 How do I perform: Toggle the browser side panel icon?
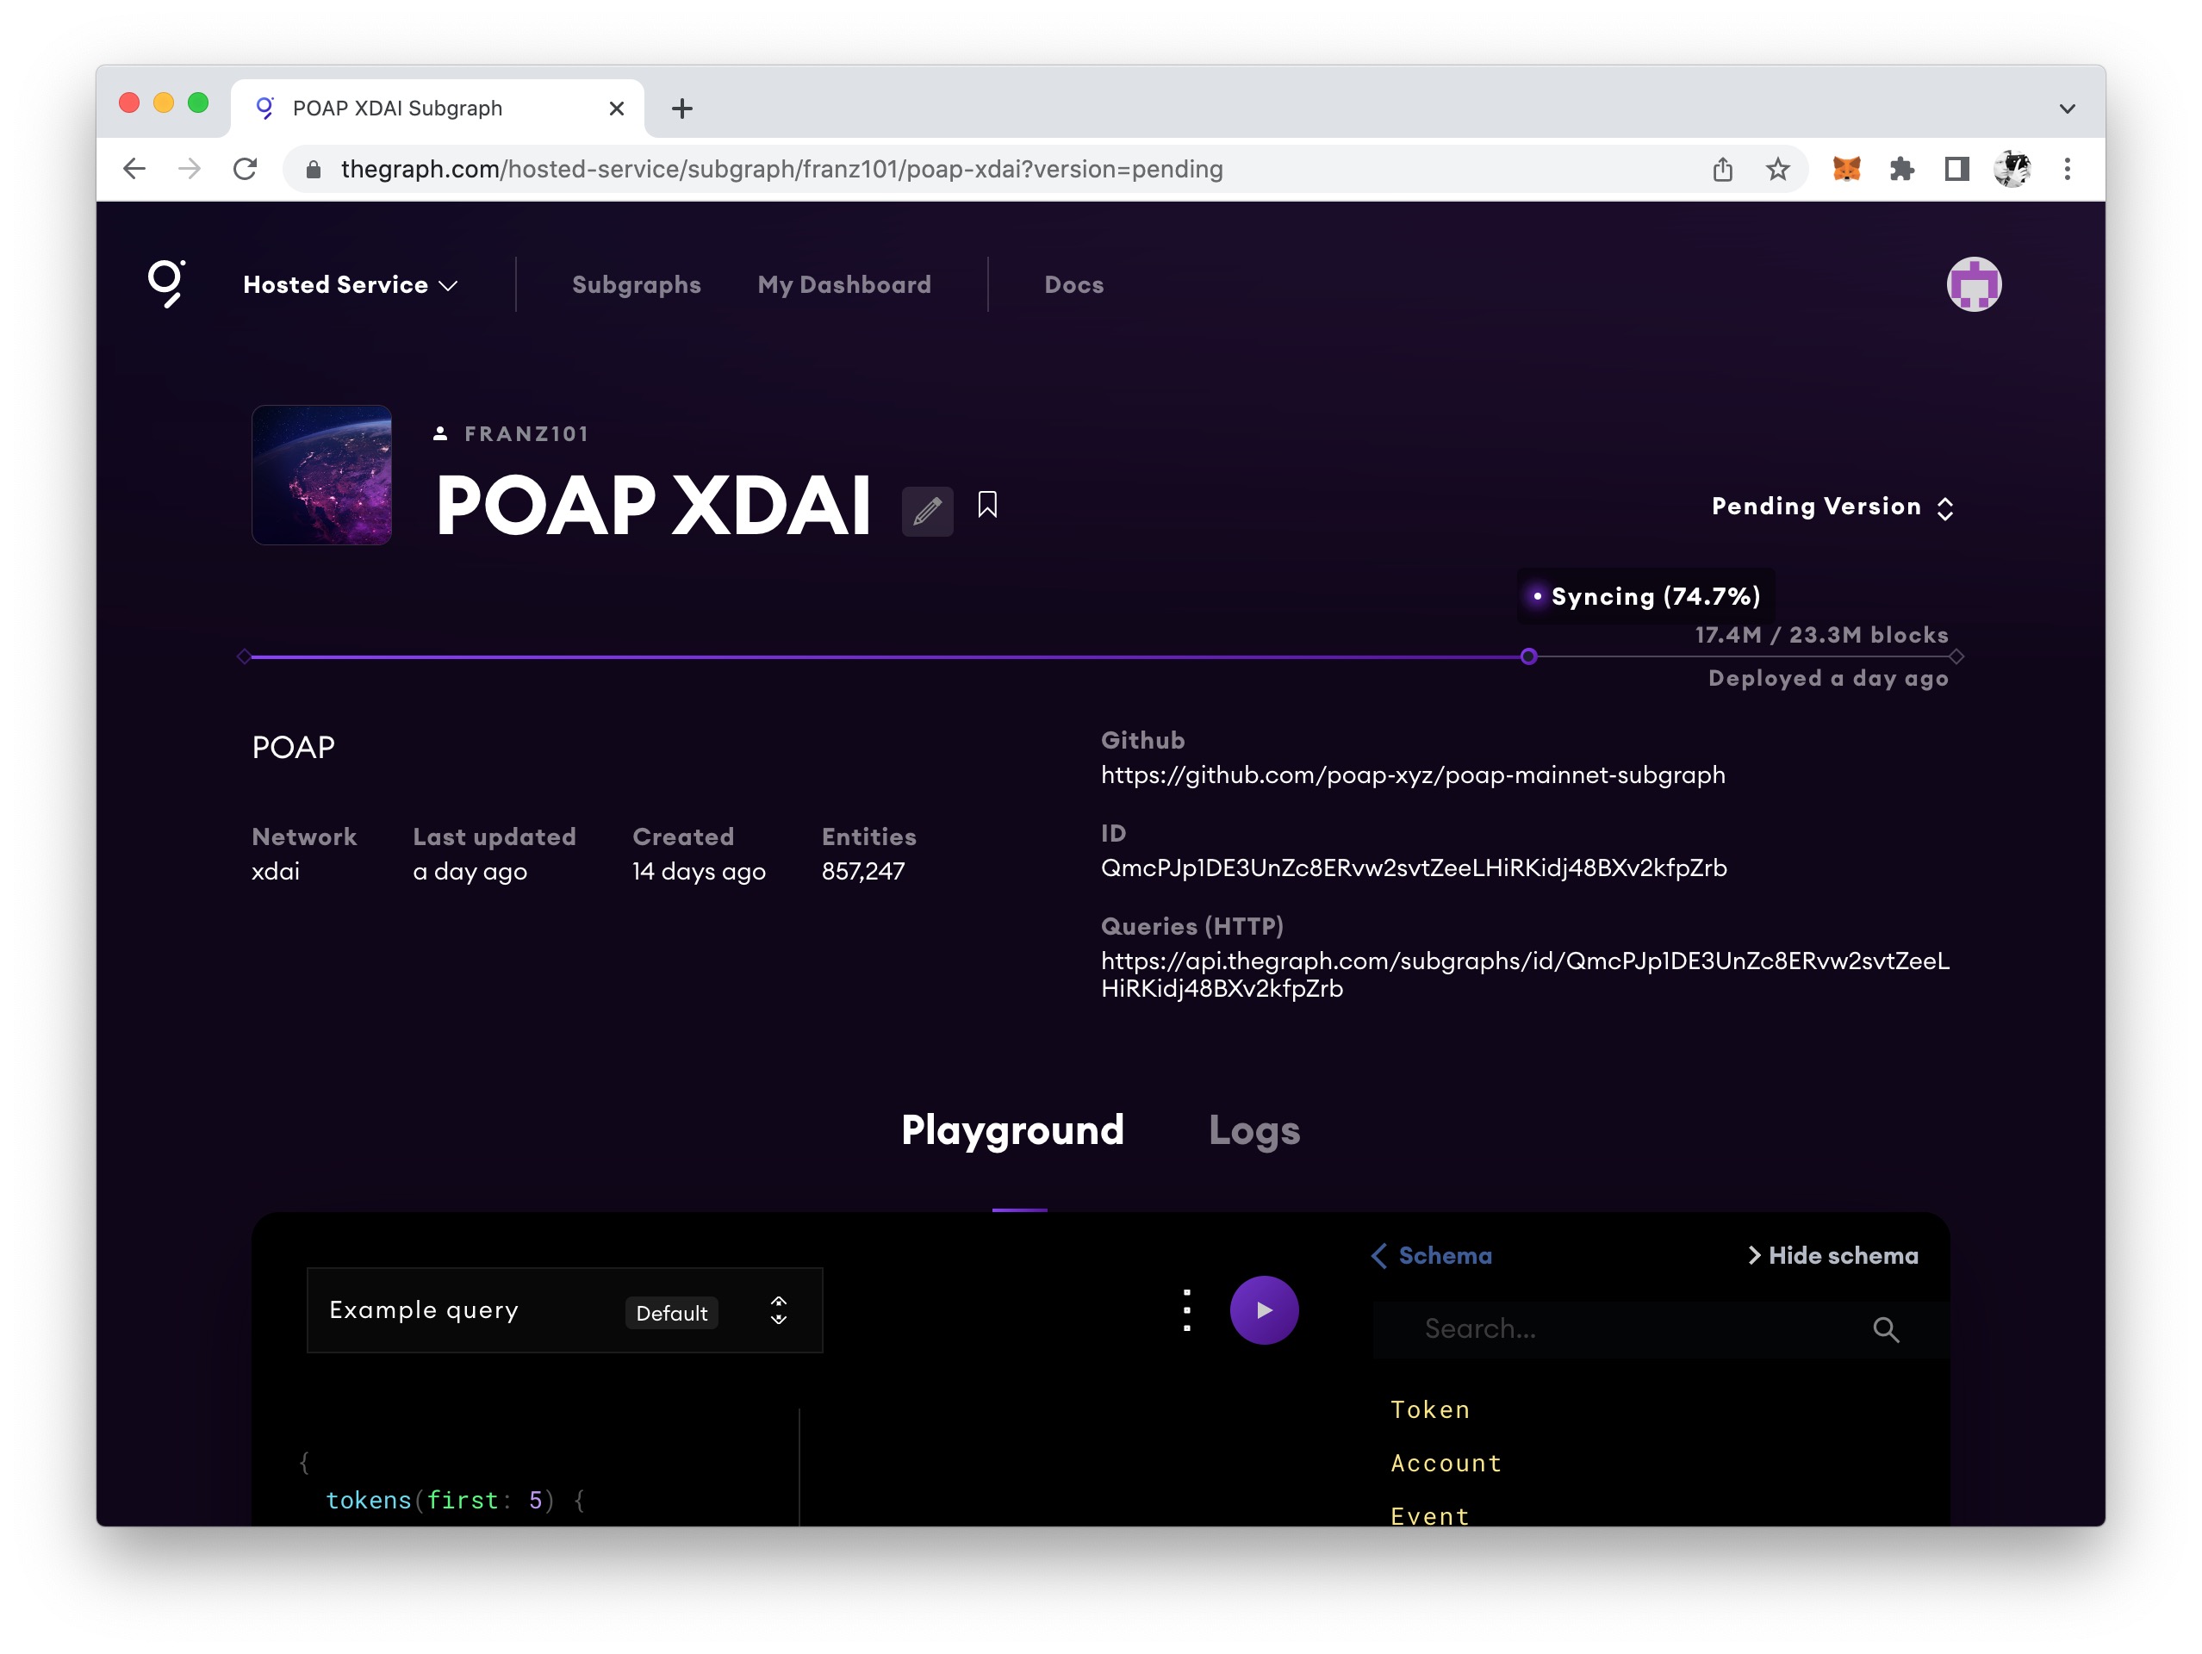click(x=1956, y=169)
